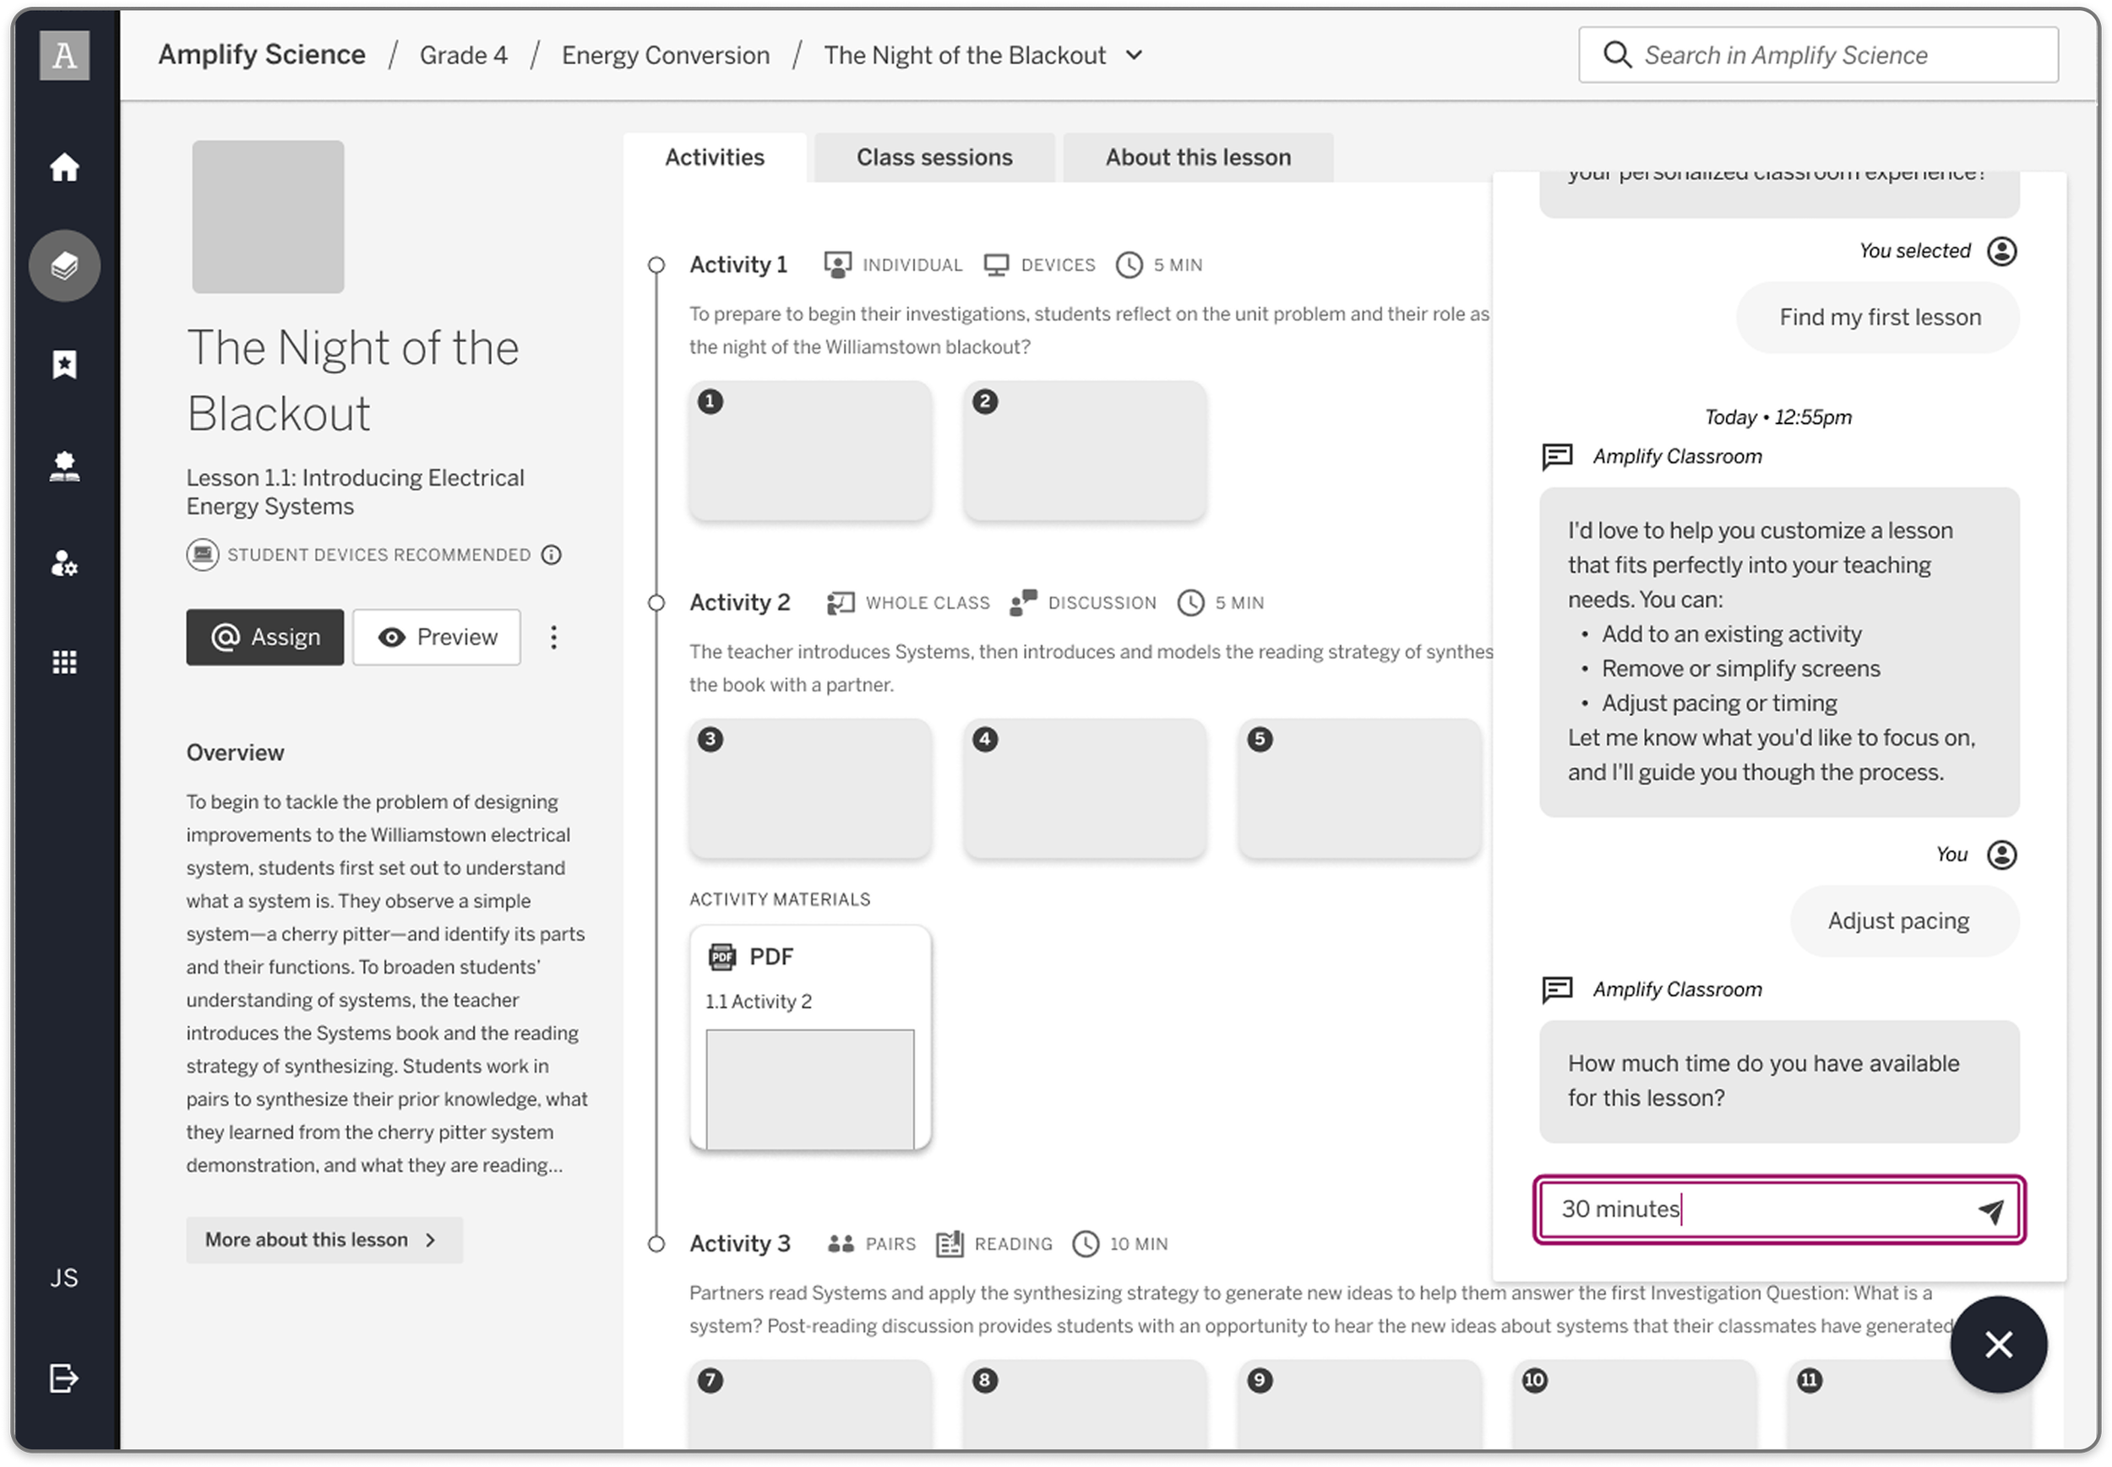Switch to the Class sessions tab

[x=934, y=157]
